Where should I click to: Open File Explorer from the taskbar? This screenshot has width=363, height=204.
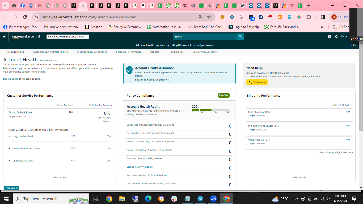pyautogui.click(x=122, y=199)
